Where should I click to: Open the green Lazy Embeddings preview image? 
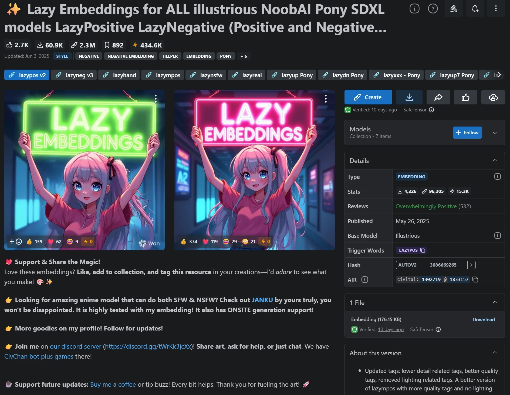point(85,170)
